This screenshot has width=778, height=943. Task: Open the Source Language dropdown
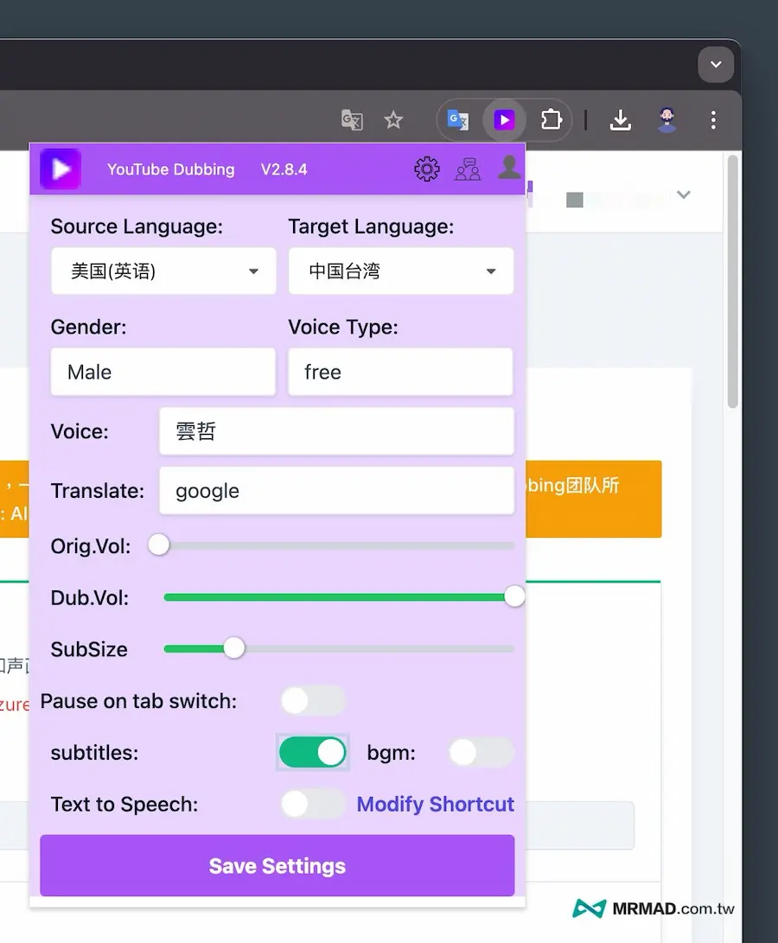point(163,271)
